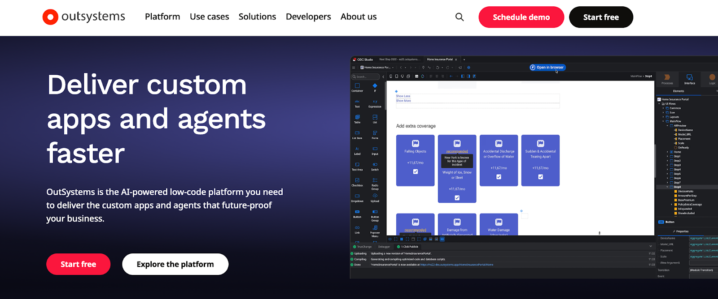This screenshot has height=299, width=718.
Task: Open the Processes layer icon
Action: pos(667,78)
